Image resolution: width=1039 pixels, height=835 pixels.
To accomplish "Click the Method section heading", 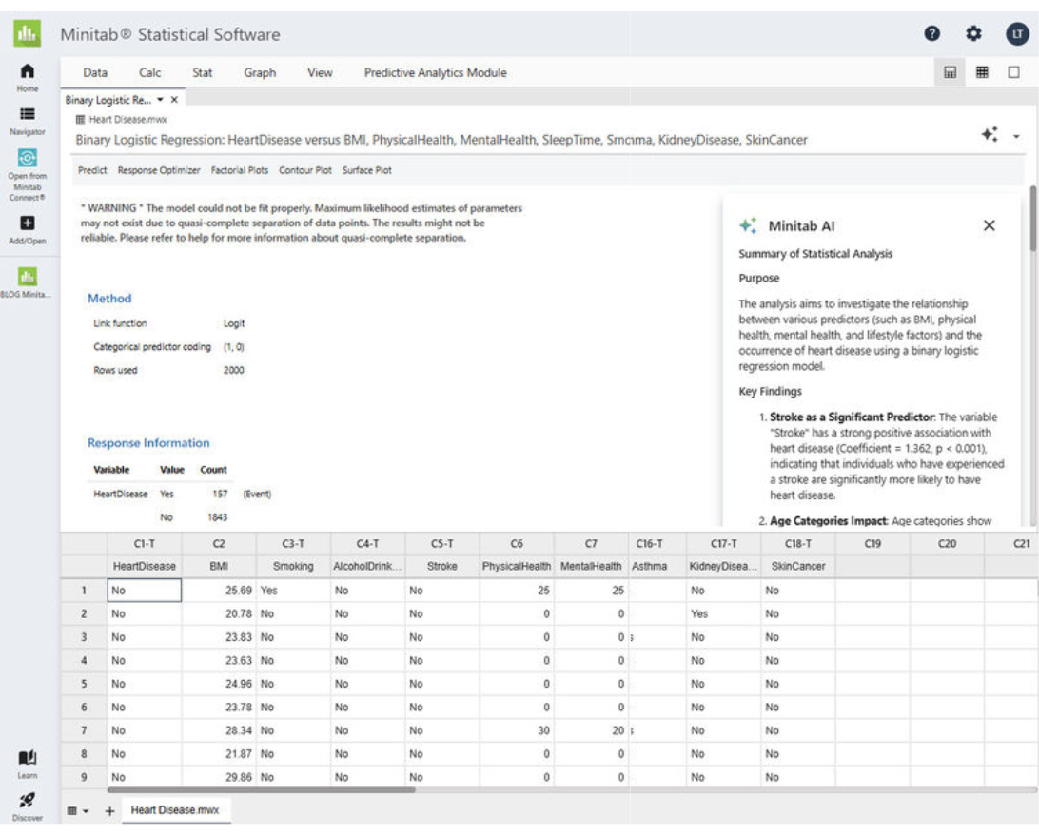I will 109,298.
